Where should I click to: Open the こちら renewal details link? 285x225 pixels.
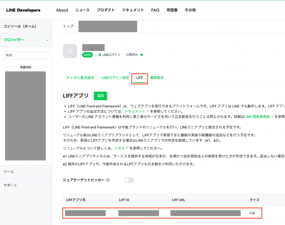point(120,148)
